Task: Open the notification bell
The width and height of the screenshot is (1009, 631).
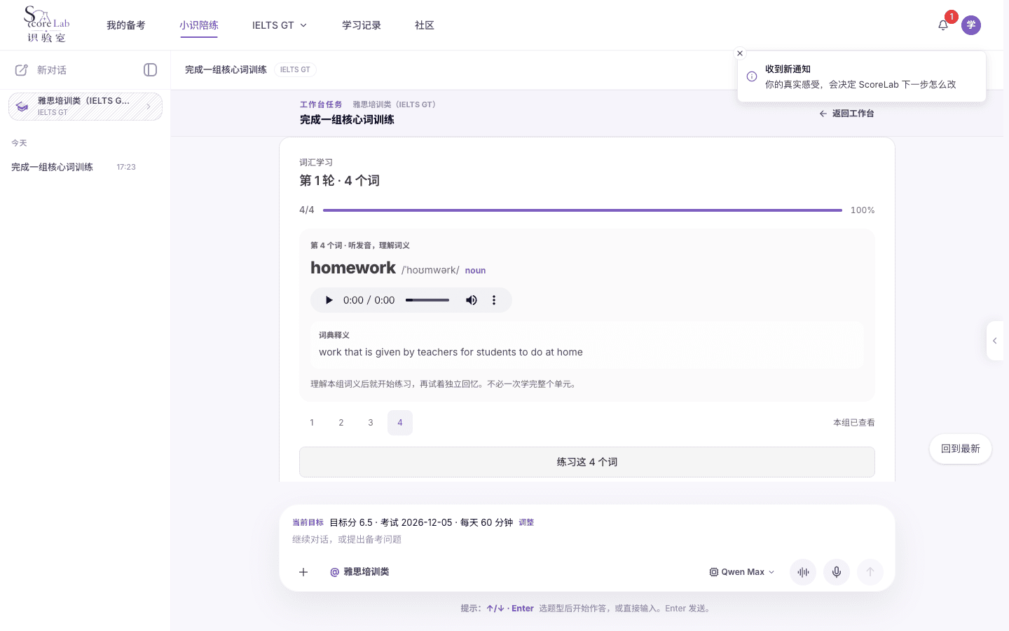Action: [x=943, y=25]
